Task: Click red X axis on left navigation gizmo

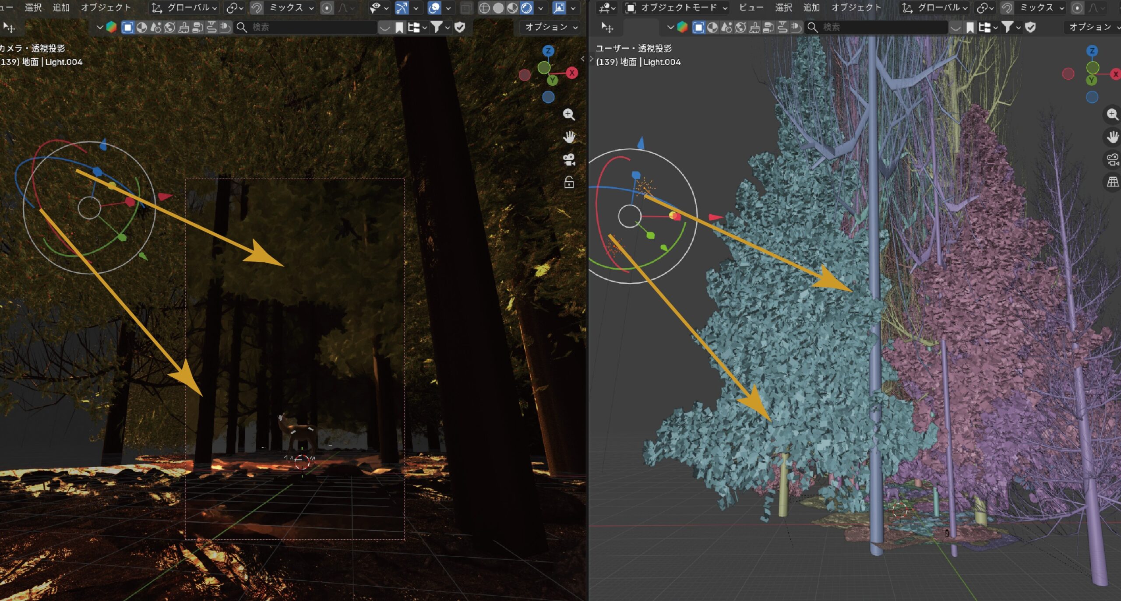Action: (x=571, y=73)
